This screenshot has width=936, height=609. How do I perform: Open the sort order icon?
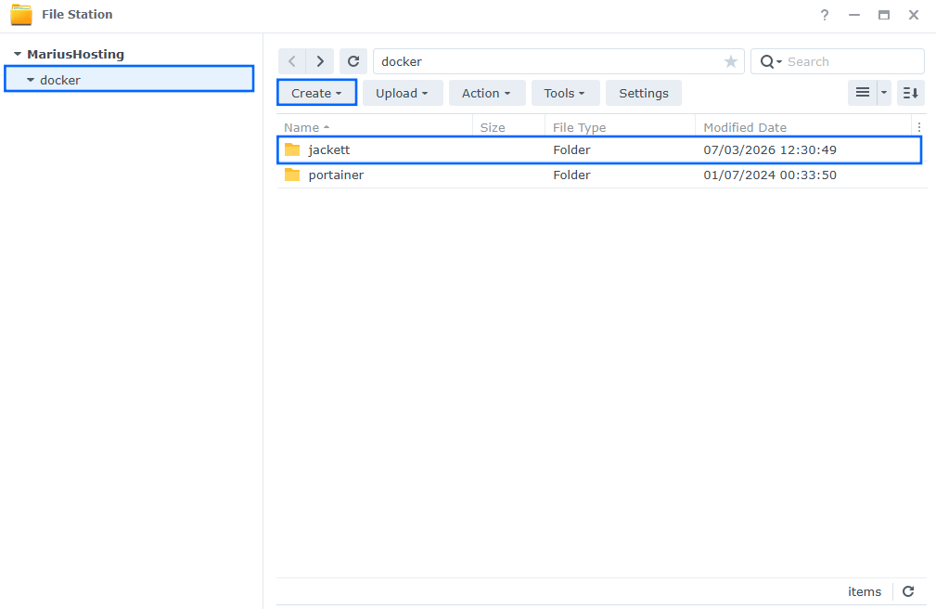coord(911,93)
